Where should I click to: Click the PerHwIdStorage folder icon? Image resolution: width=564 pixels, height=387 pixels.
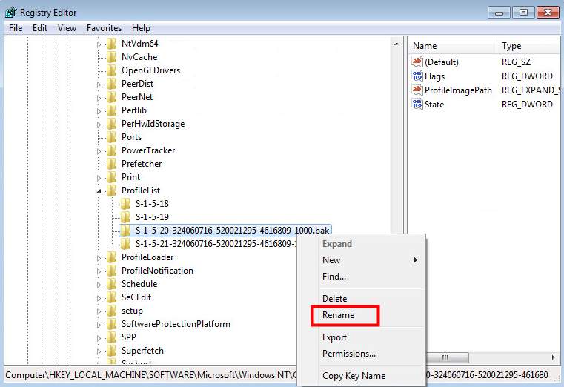point(111,124)
